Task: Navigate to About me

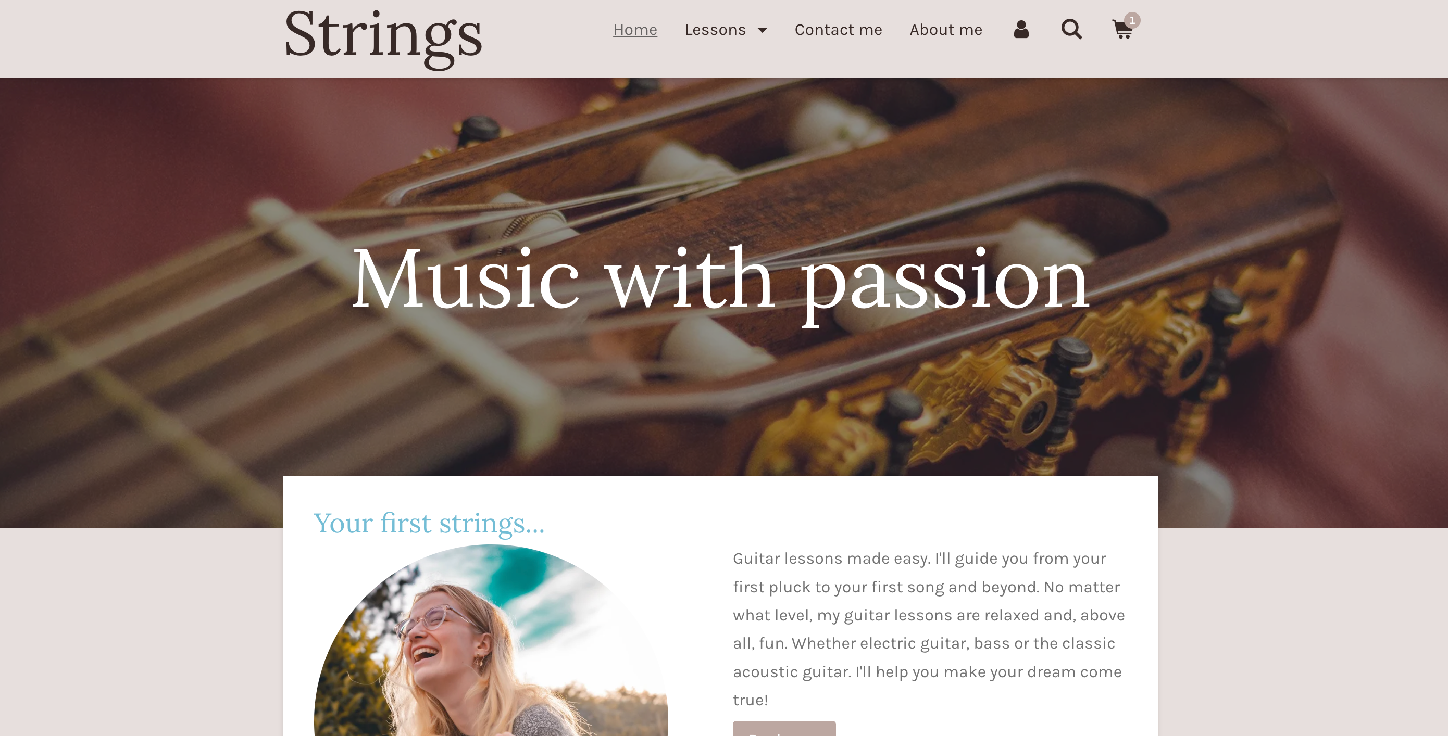Action: (946, 30)
